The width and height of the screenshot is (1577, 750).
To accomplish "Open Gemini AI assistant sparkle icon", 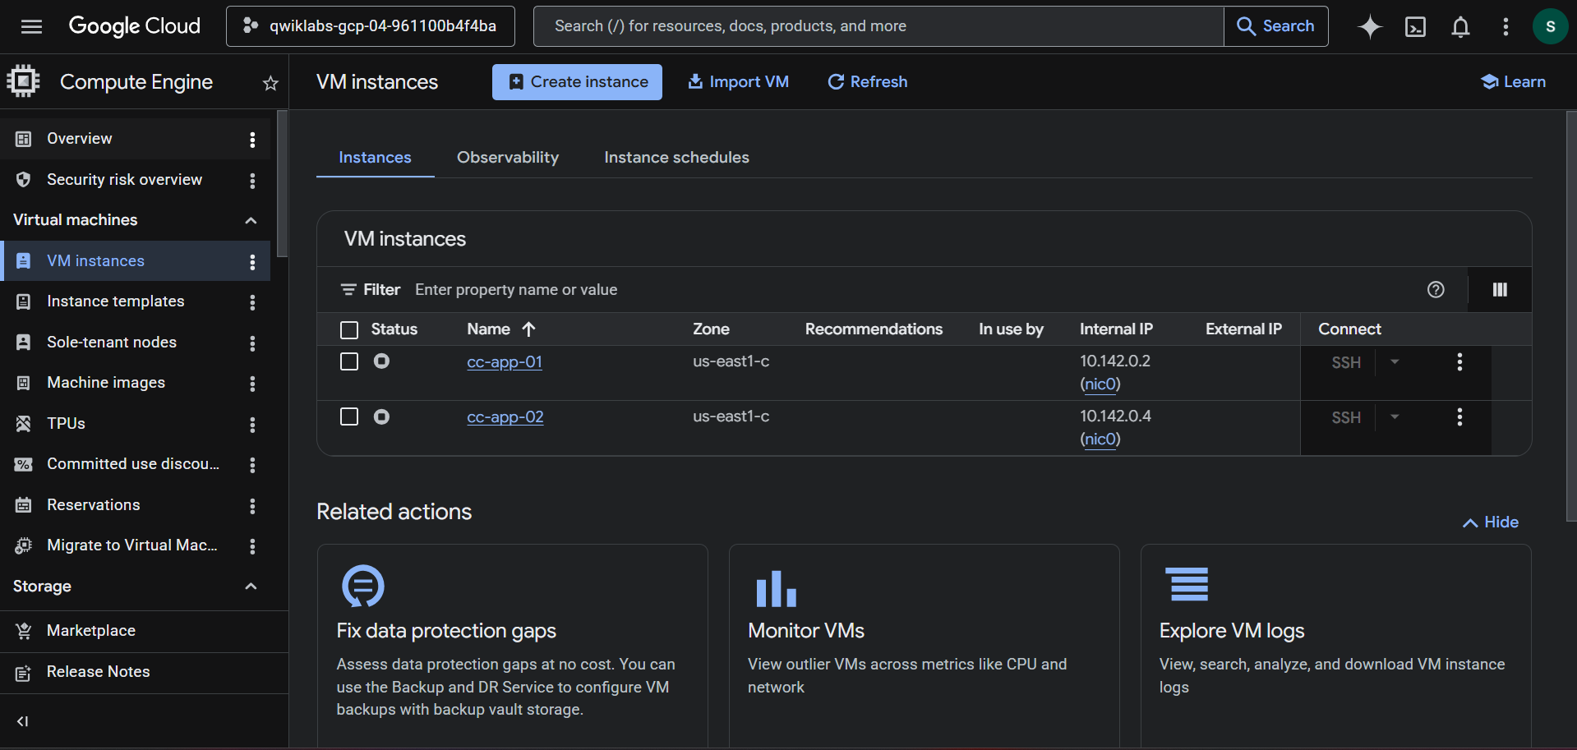I will pos(1369,26).
